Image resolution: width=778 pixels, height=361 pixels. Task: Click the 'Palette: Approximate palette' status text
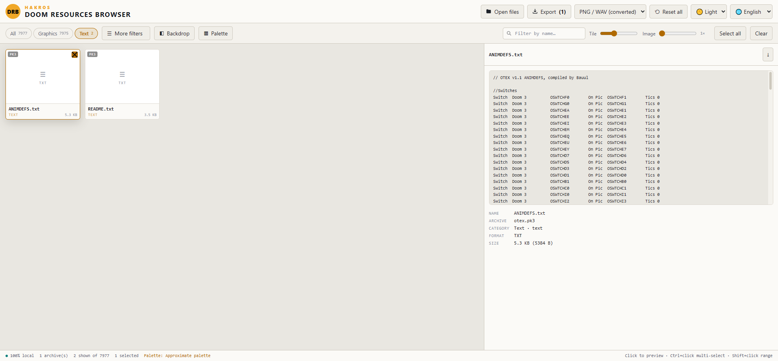click(x=177, y=355)
